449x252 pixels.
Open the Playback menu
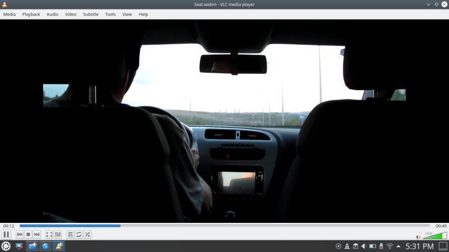coord(31,15)
